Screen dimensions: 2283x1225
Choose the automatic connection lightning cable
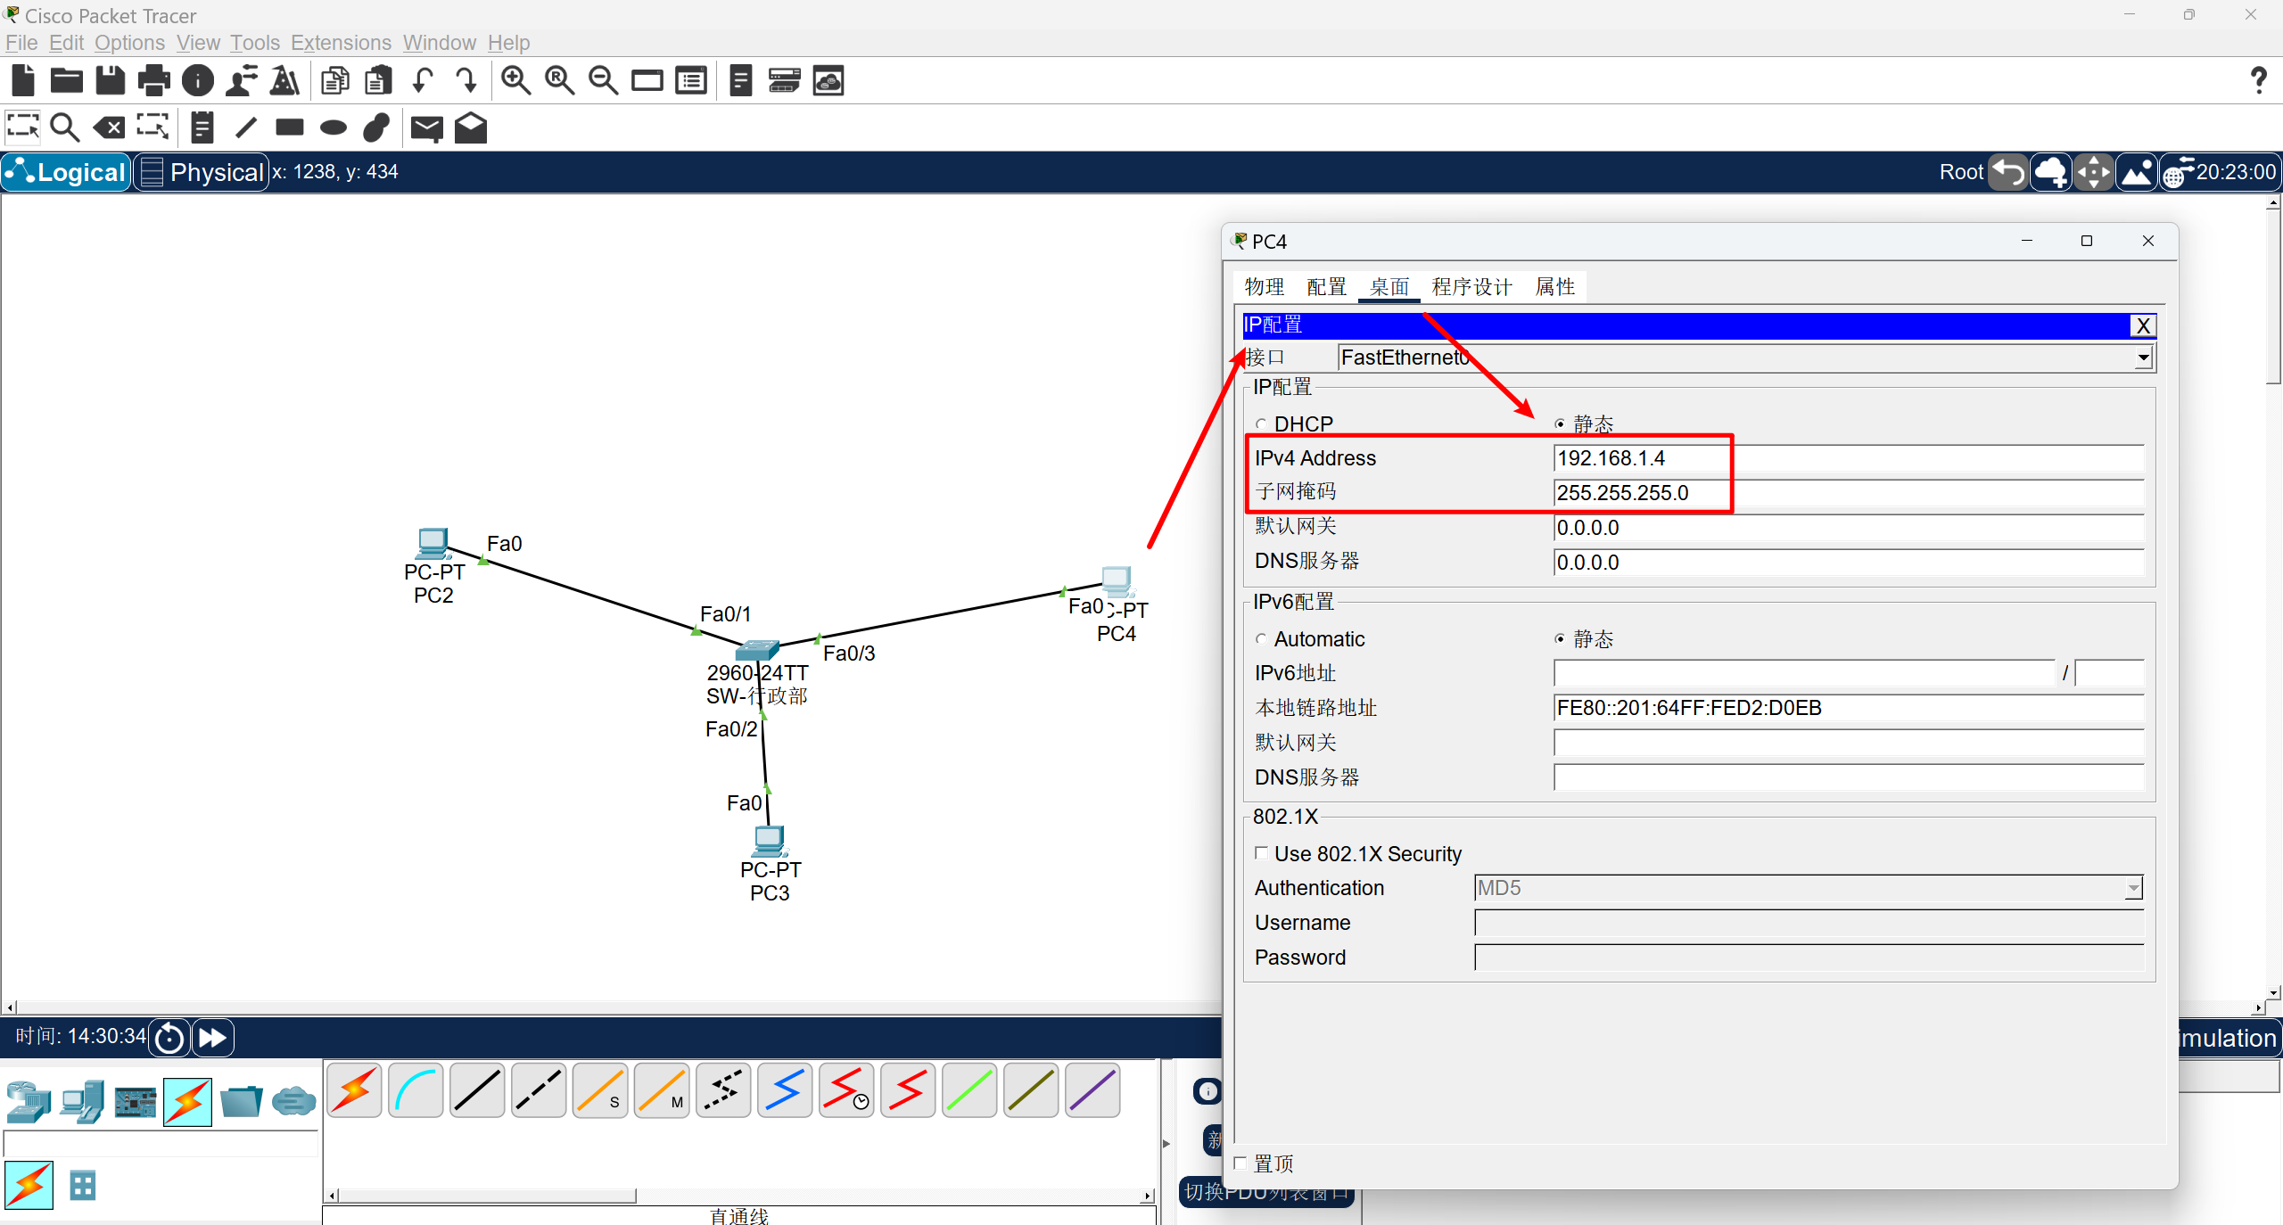click(x=354, y=1090)
